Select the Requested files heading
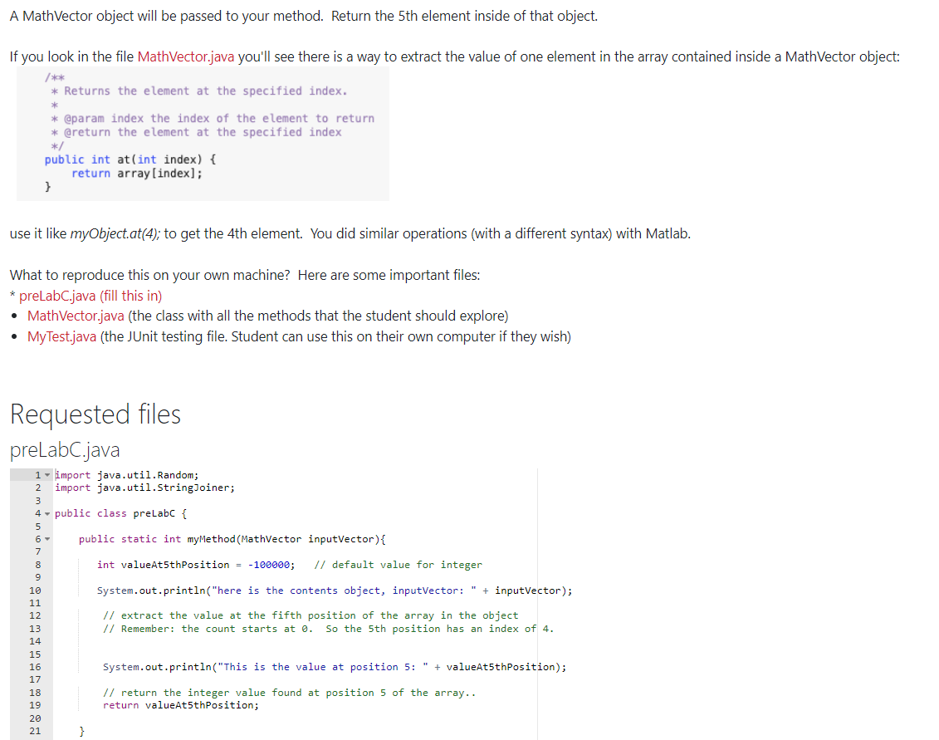The height and width of the screenshot is (740, 939). pos(95,414)
